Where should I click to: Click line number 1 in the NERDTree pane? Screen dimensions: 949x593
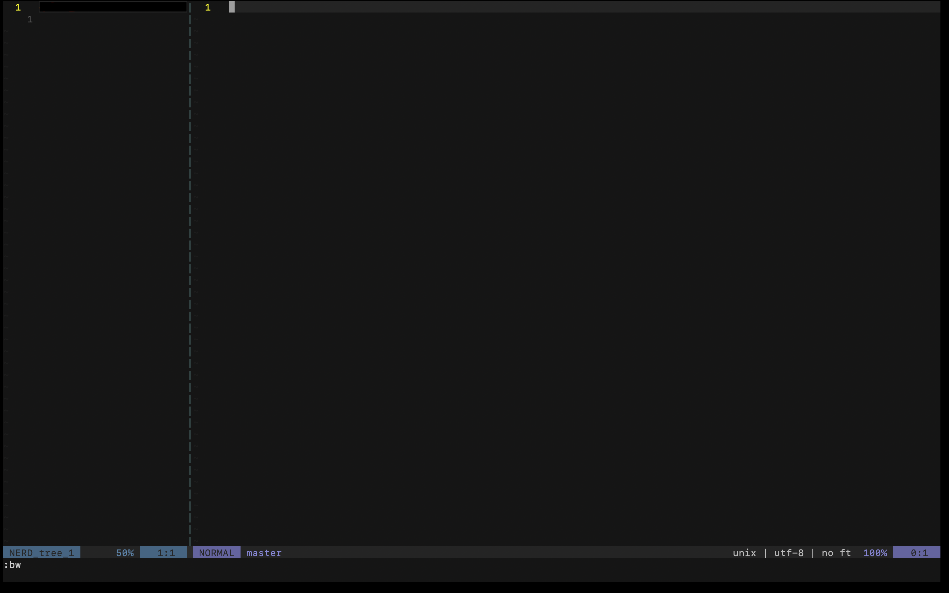pos(18,8)
